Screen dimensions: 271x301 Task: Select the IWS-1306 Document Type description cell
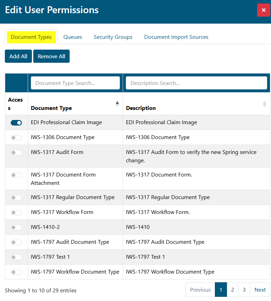coord(196,137)
